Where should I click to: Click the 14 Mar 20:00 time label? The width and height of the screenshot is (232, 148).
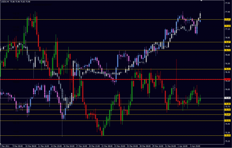click(56, 146)
